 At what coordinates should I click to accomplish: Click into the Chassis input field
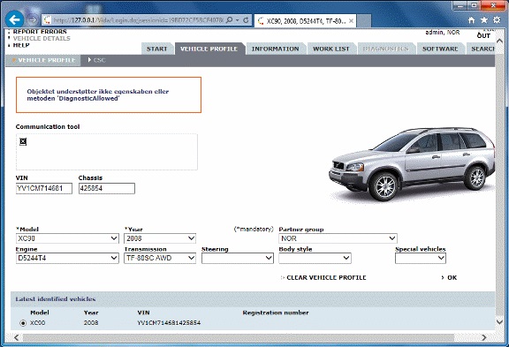tap(106, 188)
